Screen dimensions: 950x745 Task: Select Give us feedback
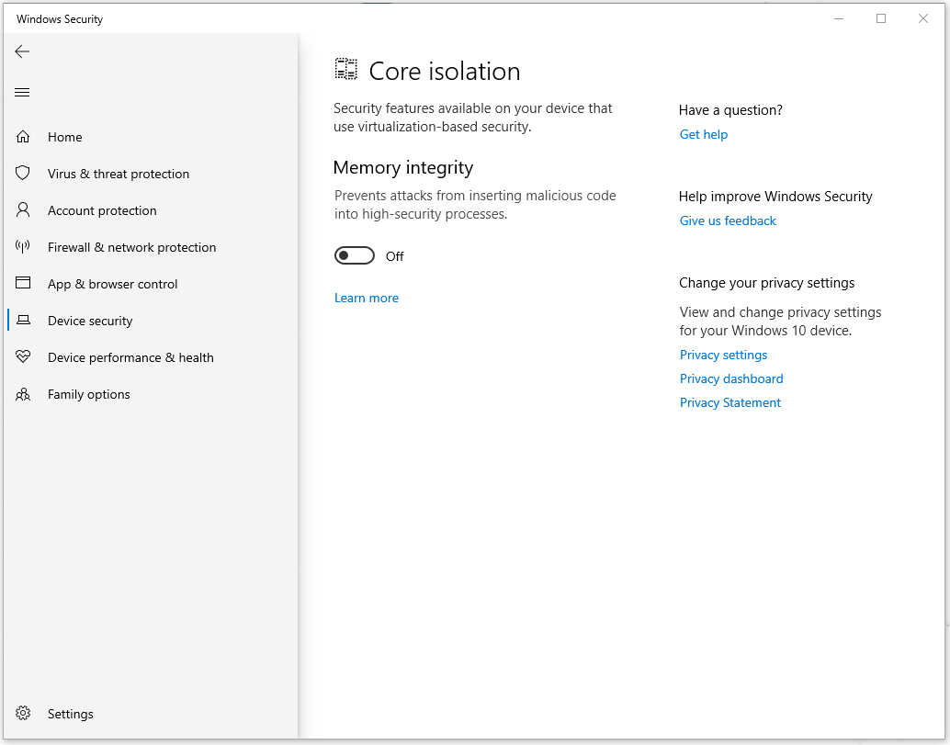coord(727,220)
